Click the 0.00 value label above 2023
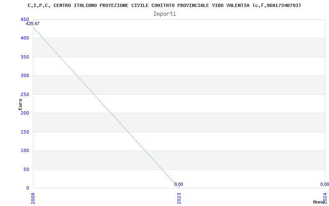The height and width of the screenshot is (206, 329). [178, 185]
